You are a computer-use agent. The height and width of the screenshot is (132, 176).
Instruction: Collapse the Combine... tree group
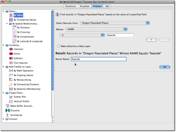point(4,45)
